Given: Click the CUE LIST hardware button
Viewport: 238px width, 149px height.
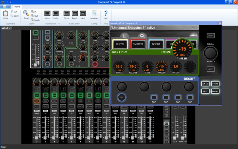Looking at the screenshot, I should (x=205, y=84).
